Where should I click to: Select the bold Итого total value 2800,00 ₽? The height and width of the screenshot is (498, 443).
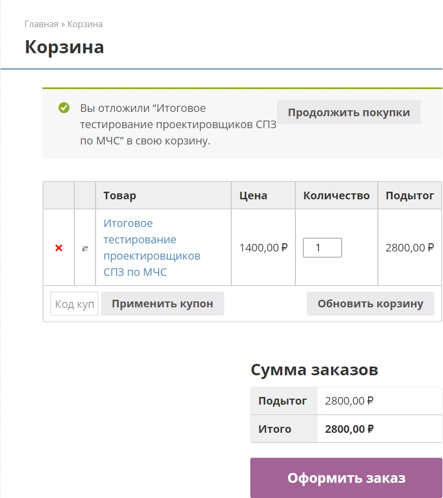click(349, 429)
